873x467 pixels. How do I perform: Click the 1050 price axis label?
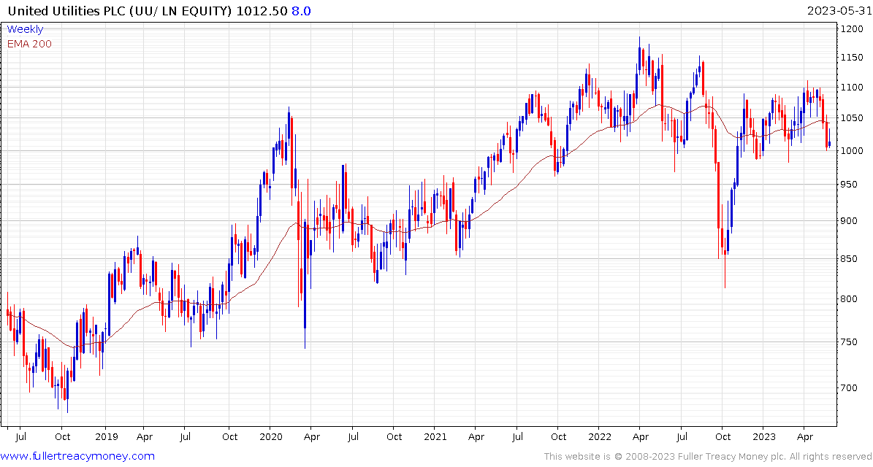852,118
